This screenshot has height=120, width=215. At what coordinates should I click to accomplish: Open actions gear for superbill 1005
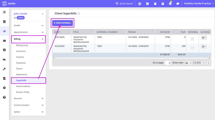point(204,38)
